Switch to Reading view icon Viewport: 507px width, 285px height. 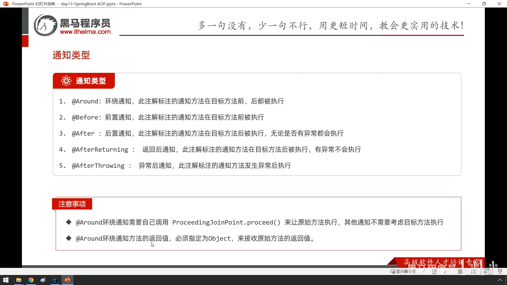[x=487, y=271]
